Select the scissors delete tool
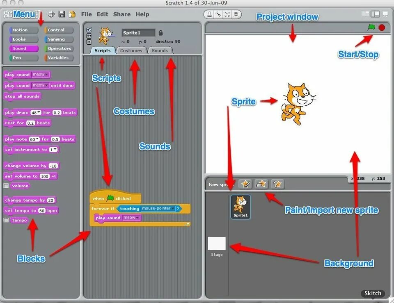 point(218,14)
